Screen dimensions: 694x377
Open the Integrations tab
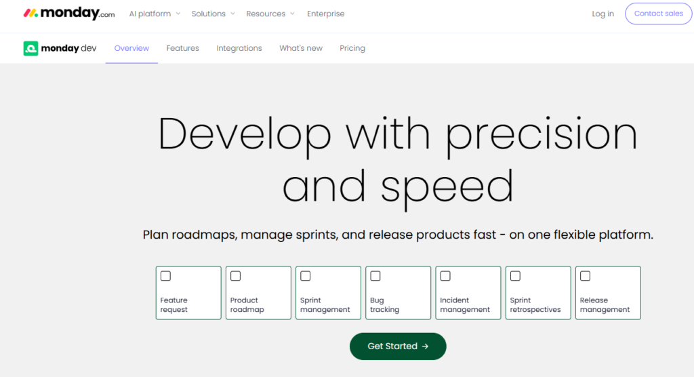239,48
